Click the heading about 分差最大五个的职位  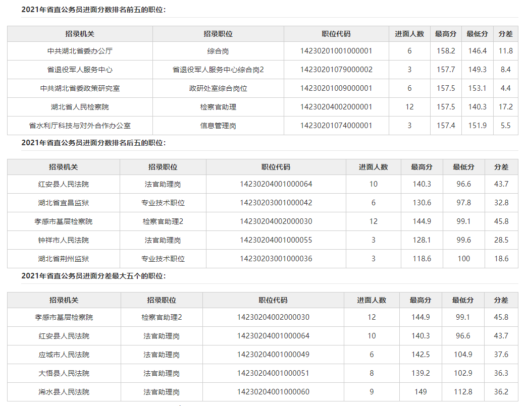[x=93, y=276]
